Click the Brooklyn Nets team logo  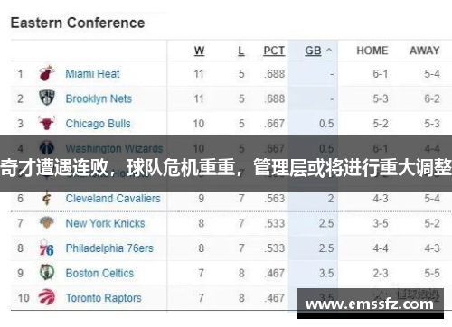pyautogui.click(x=47, y=98)
